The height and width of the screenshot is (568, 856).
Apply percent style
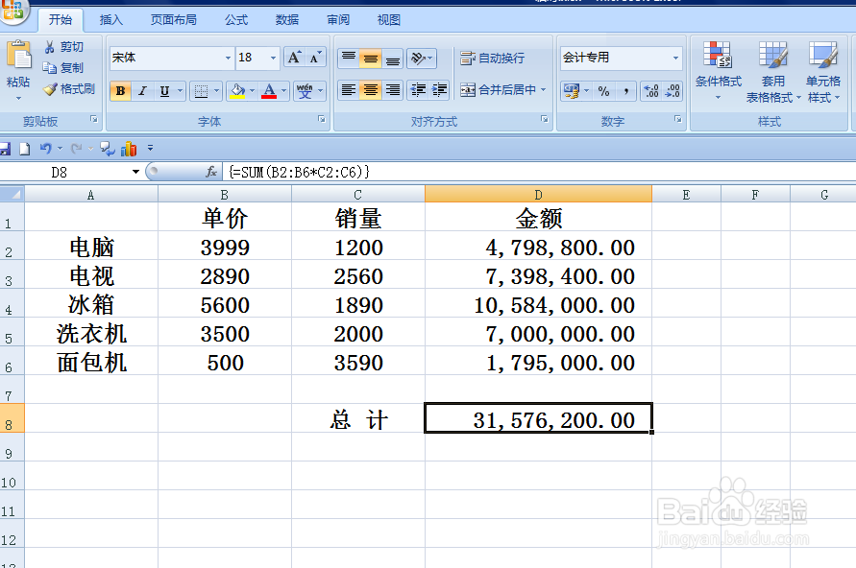(x=603, y=91)
